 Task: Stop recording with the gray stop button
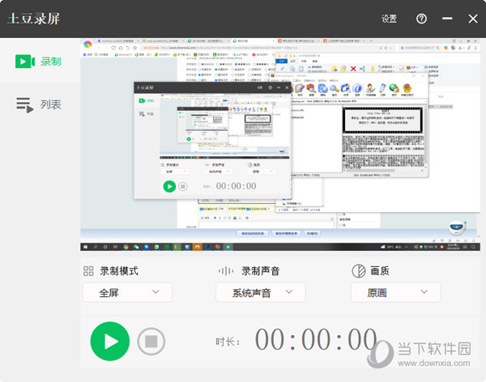tap(151, 341)
